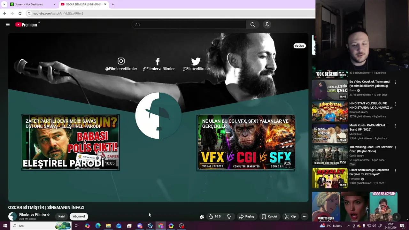Focus the YouTube 'Ara' search field
This screenshot has height=230, width=409.
coord(189,25)
